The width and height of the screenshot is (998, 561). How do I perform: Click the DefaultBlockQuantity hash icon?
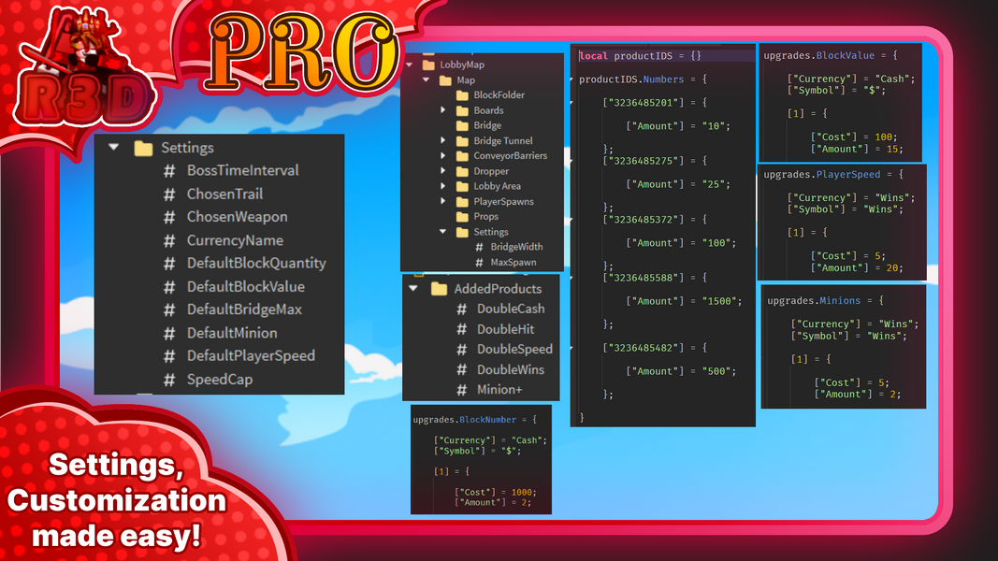[x=169, y=264]
